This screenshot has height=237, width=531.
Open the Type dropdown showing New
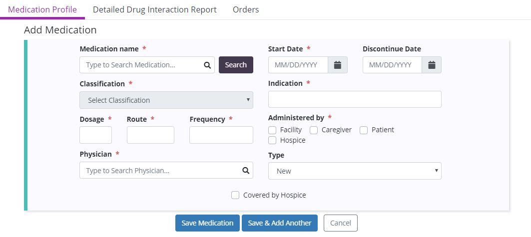point(355,171)
